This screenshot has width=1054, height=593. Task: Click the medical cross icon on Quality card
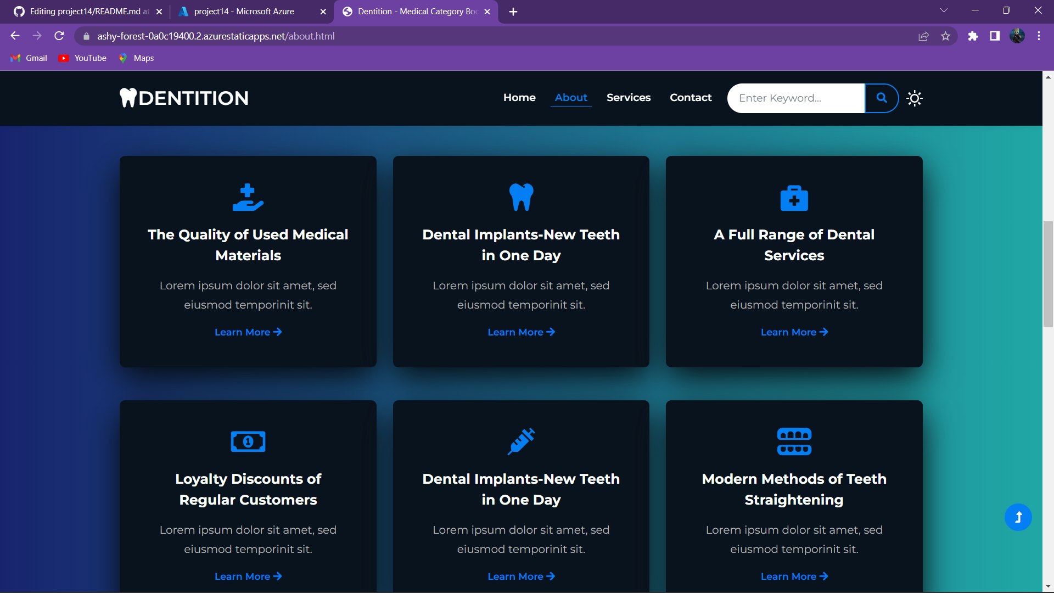coord(248,198)
